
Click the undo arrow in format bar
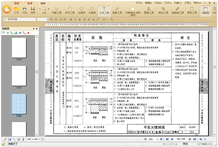pyautogui.click(x=112, y=19)
